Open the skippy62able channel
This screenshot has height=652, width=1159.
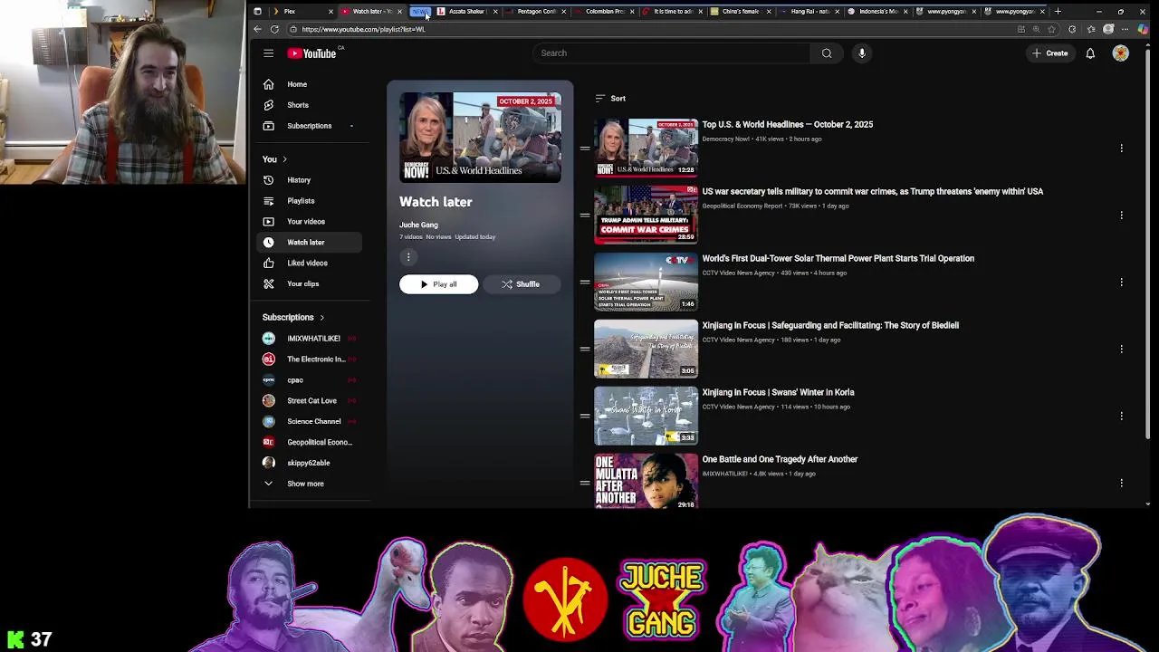pos(308,464)
